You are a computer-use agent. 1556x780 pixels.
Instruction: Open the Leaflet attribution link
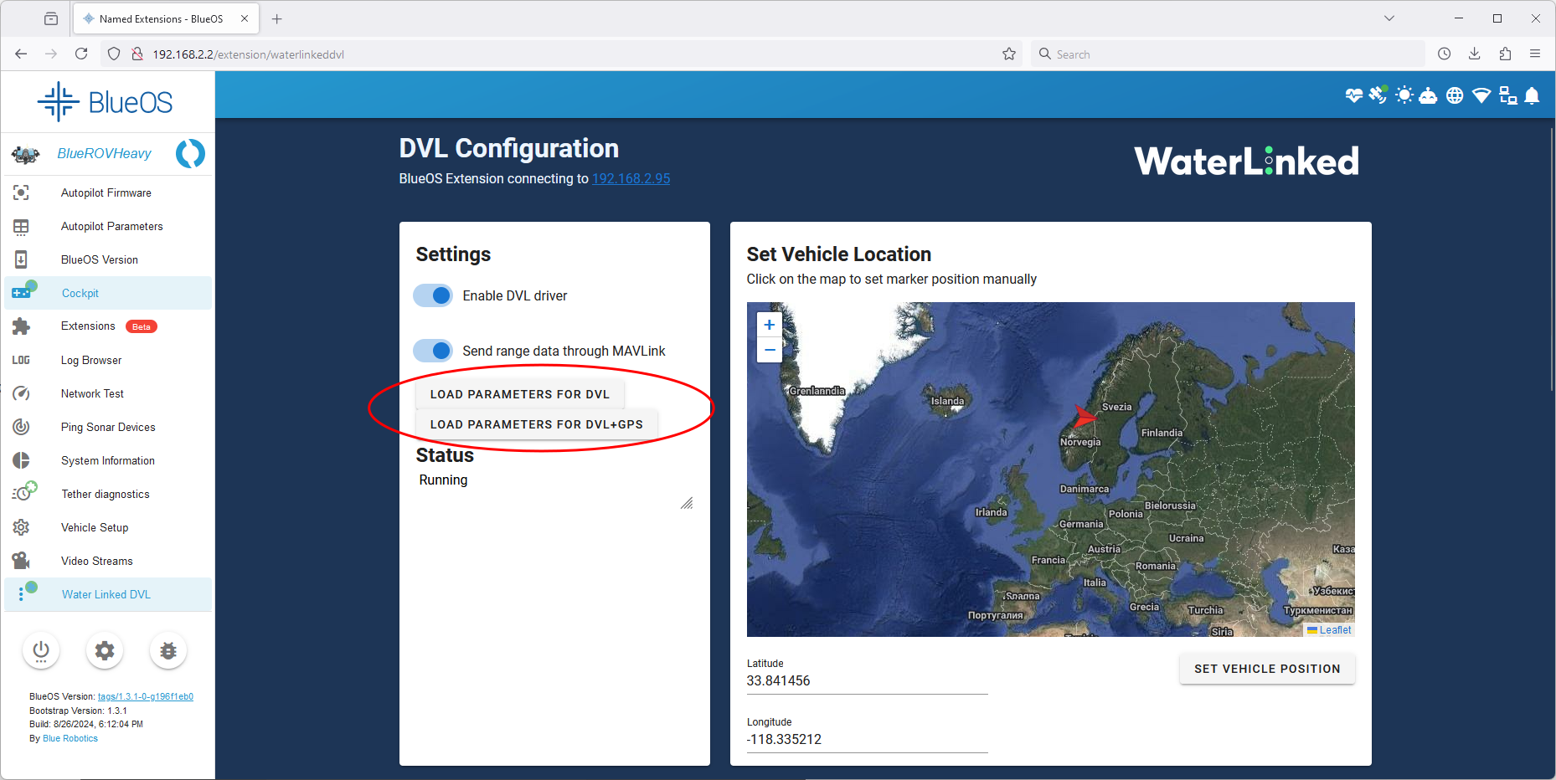1335,630
